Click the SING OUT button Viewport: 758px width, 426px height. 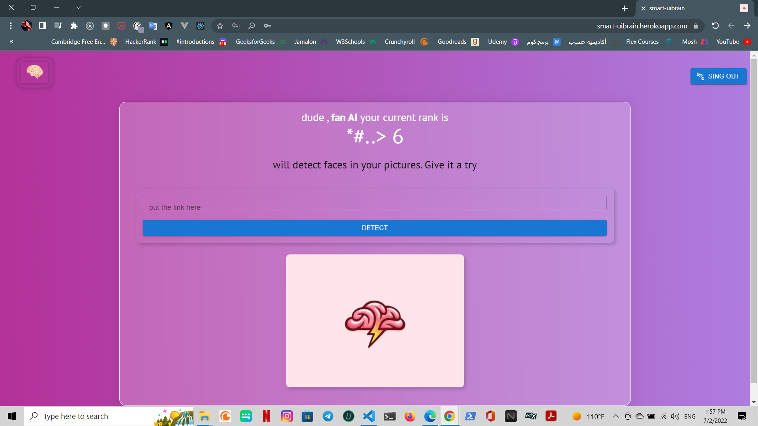[719, 76]
